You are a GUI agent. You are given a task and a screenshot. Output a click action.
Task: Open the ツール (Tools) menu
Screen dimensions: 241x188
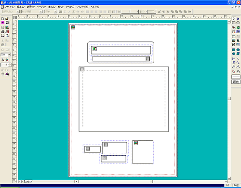point(70,7)
